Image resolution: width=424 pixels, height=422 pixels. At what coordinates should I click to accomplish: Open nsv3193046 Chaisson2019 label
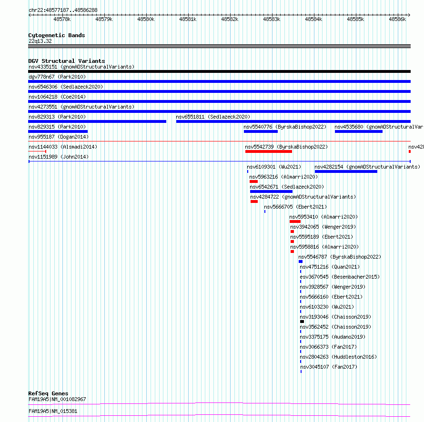[335, 317]
